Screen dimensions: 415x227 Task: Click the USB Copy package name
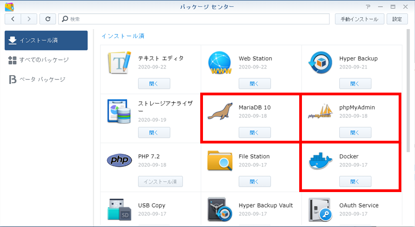(x=152, y=206)
